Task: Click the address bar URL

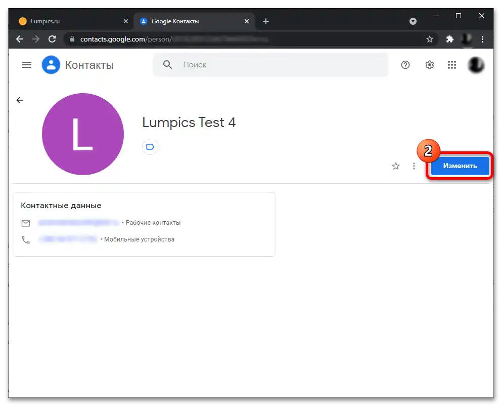Action: pyautogui.click(x=174, y=39)
